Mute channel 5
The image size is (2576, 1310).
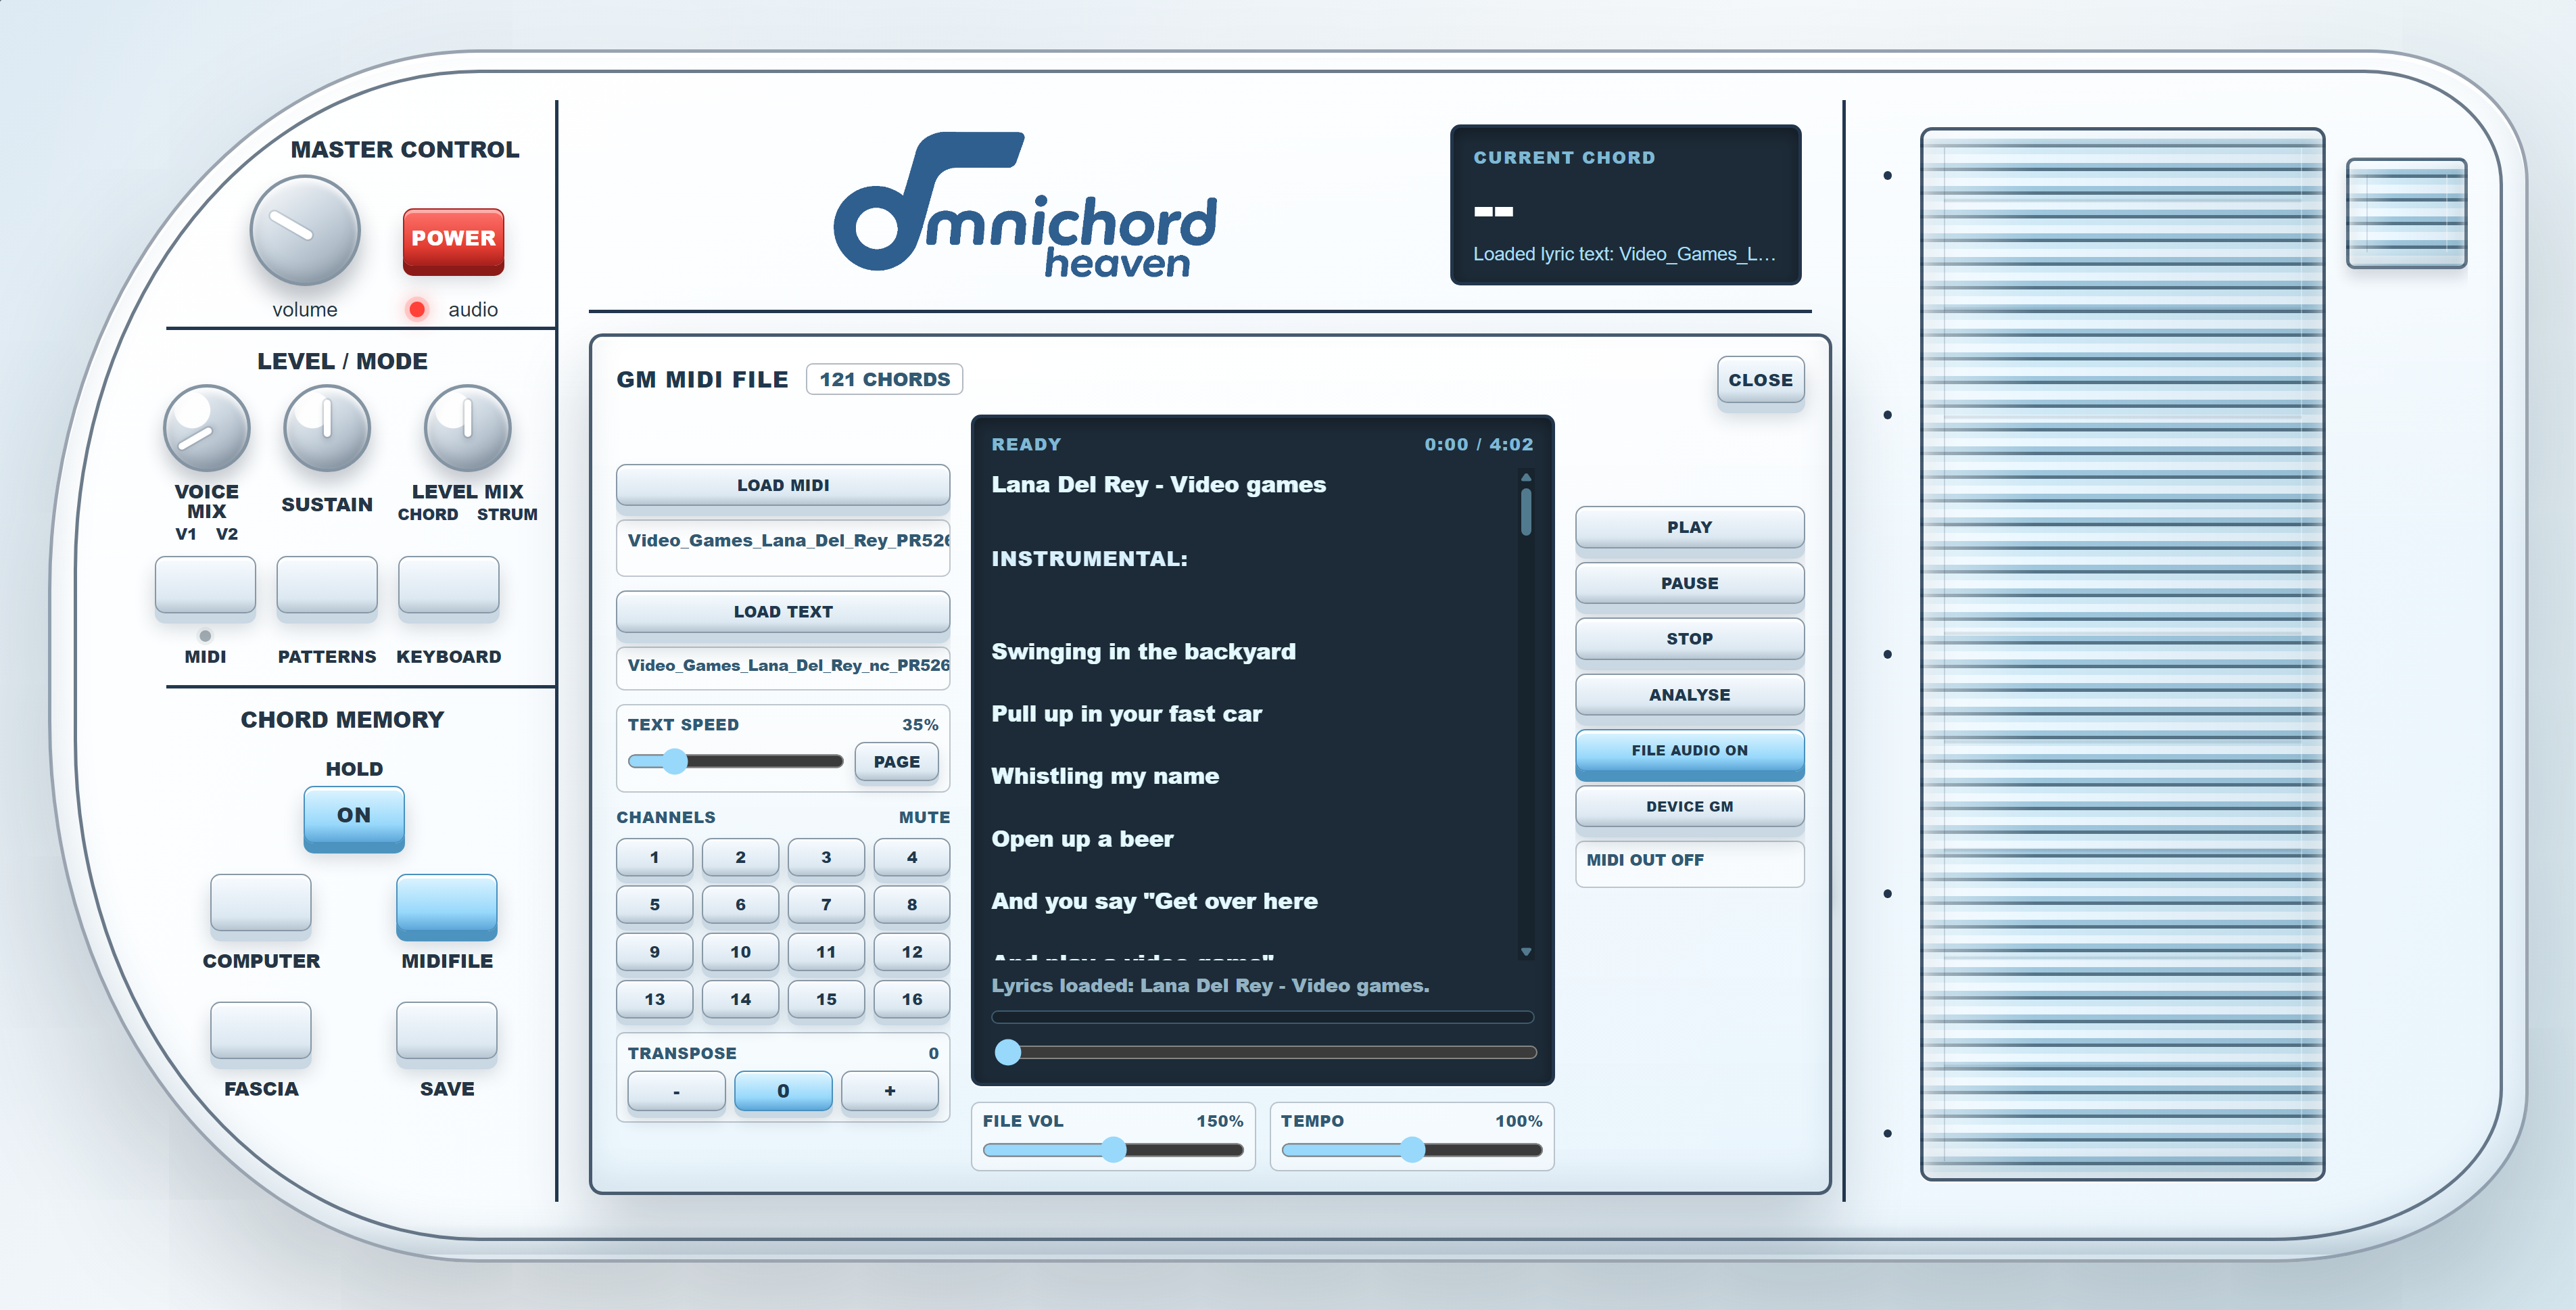654,905
